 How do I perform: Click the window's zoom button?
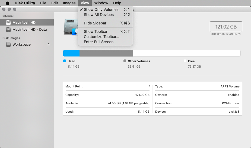click(15, 9)
